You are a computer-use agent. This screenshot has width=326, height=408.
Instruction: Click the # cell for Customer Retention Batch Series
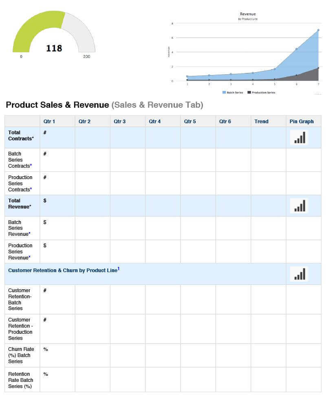57,299
